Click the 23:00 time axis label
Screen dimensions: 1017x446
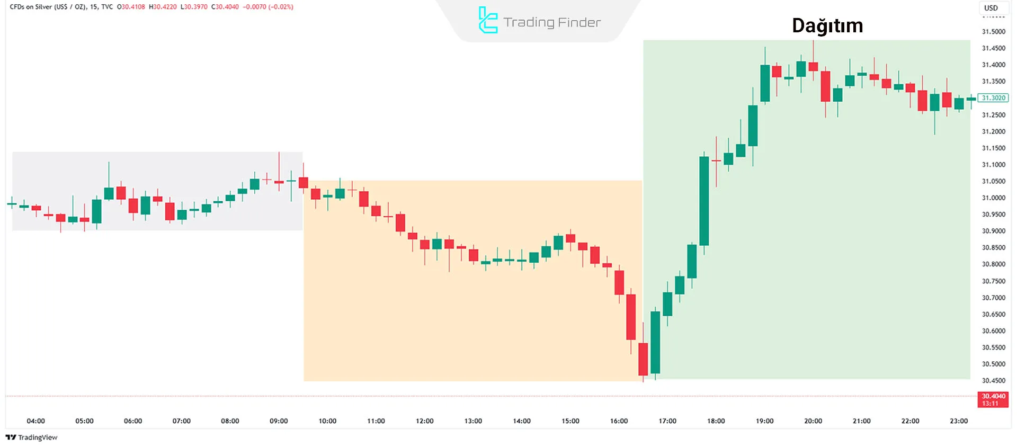(959, 421)
